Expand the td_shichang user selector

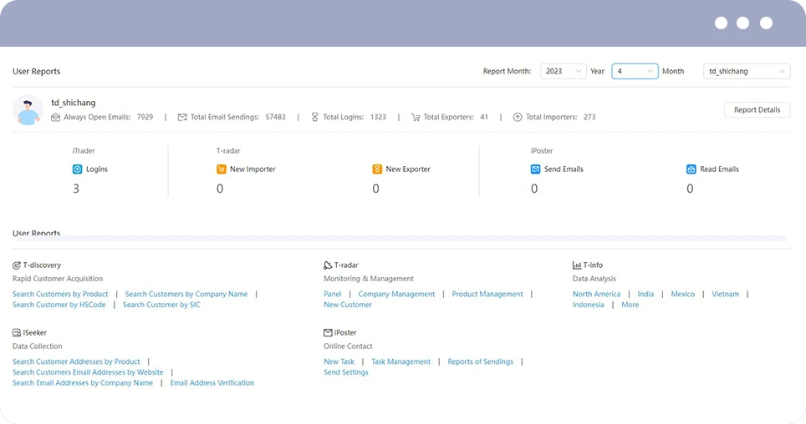click(747, 71)
